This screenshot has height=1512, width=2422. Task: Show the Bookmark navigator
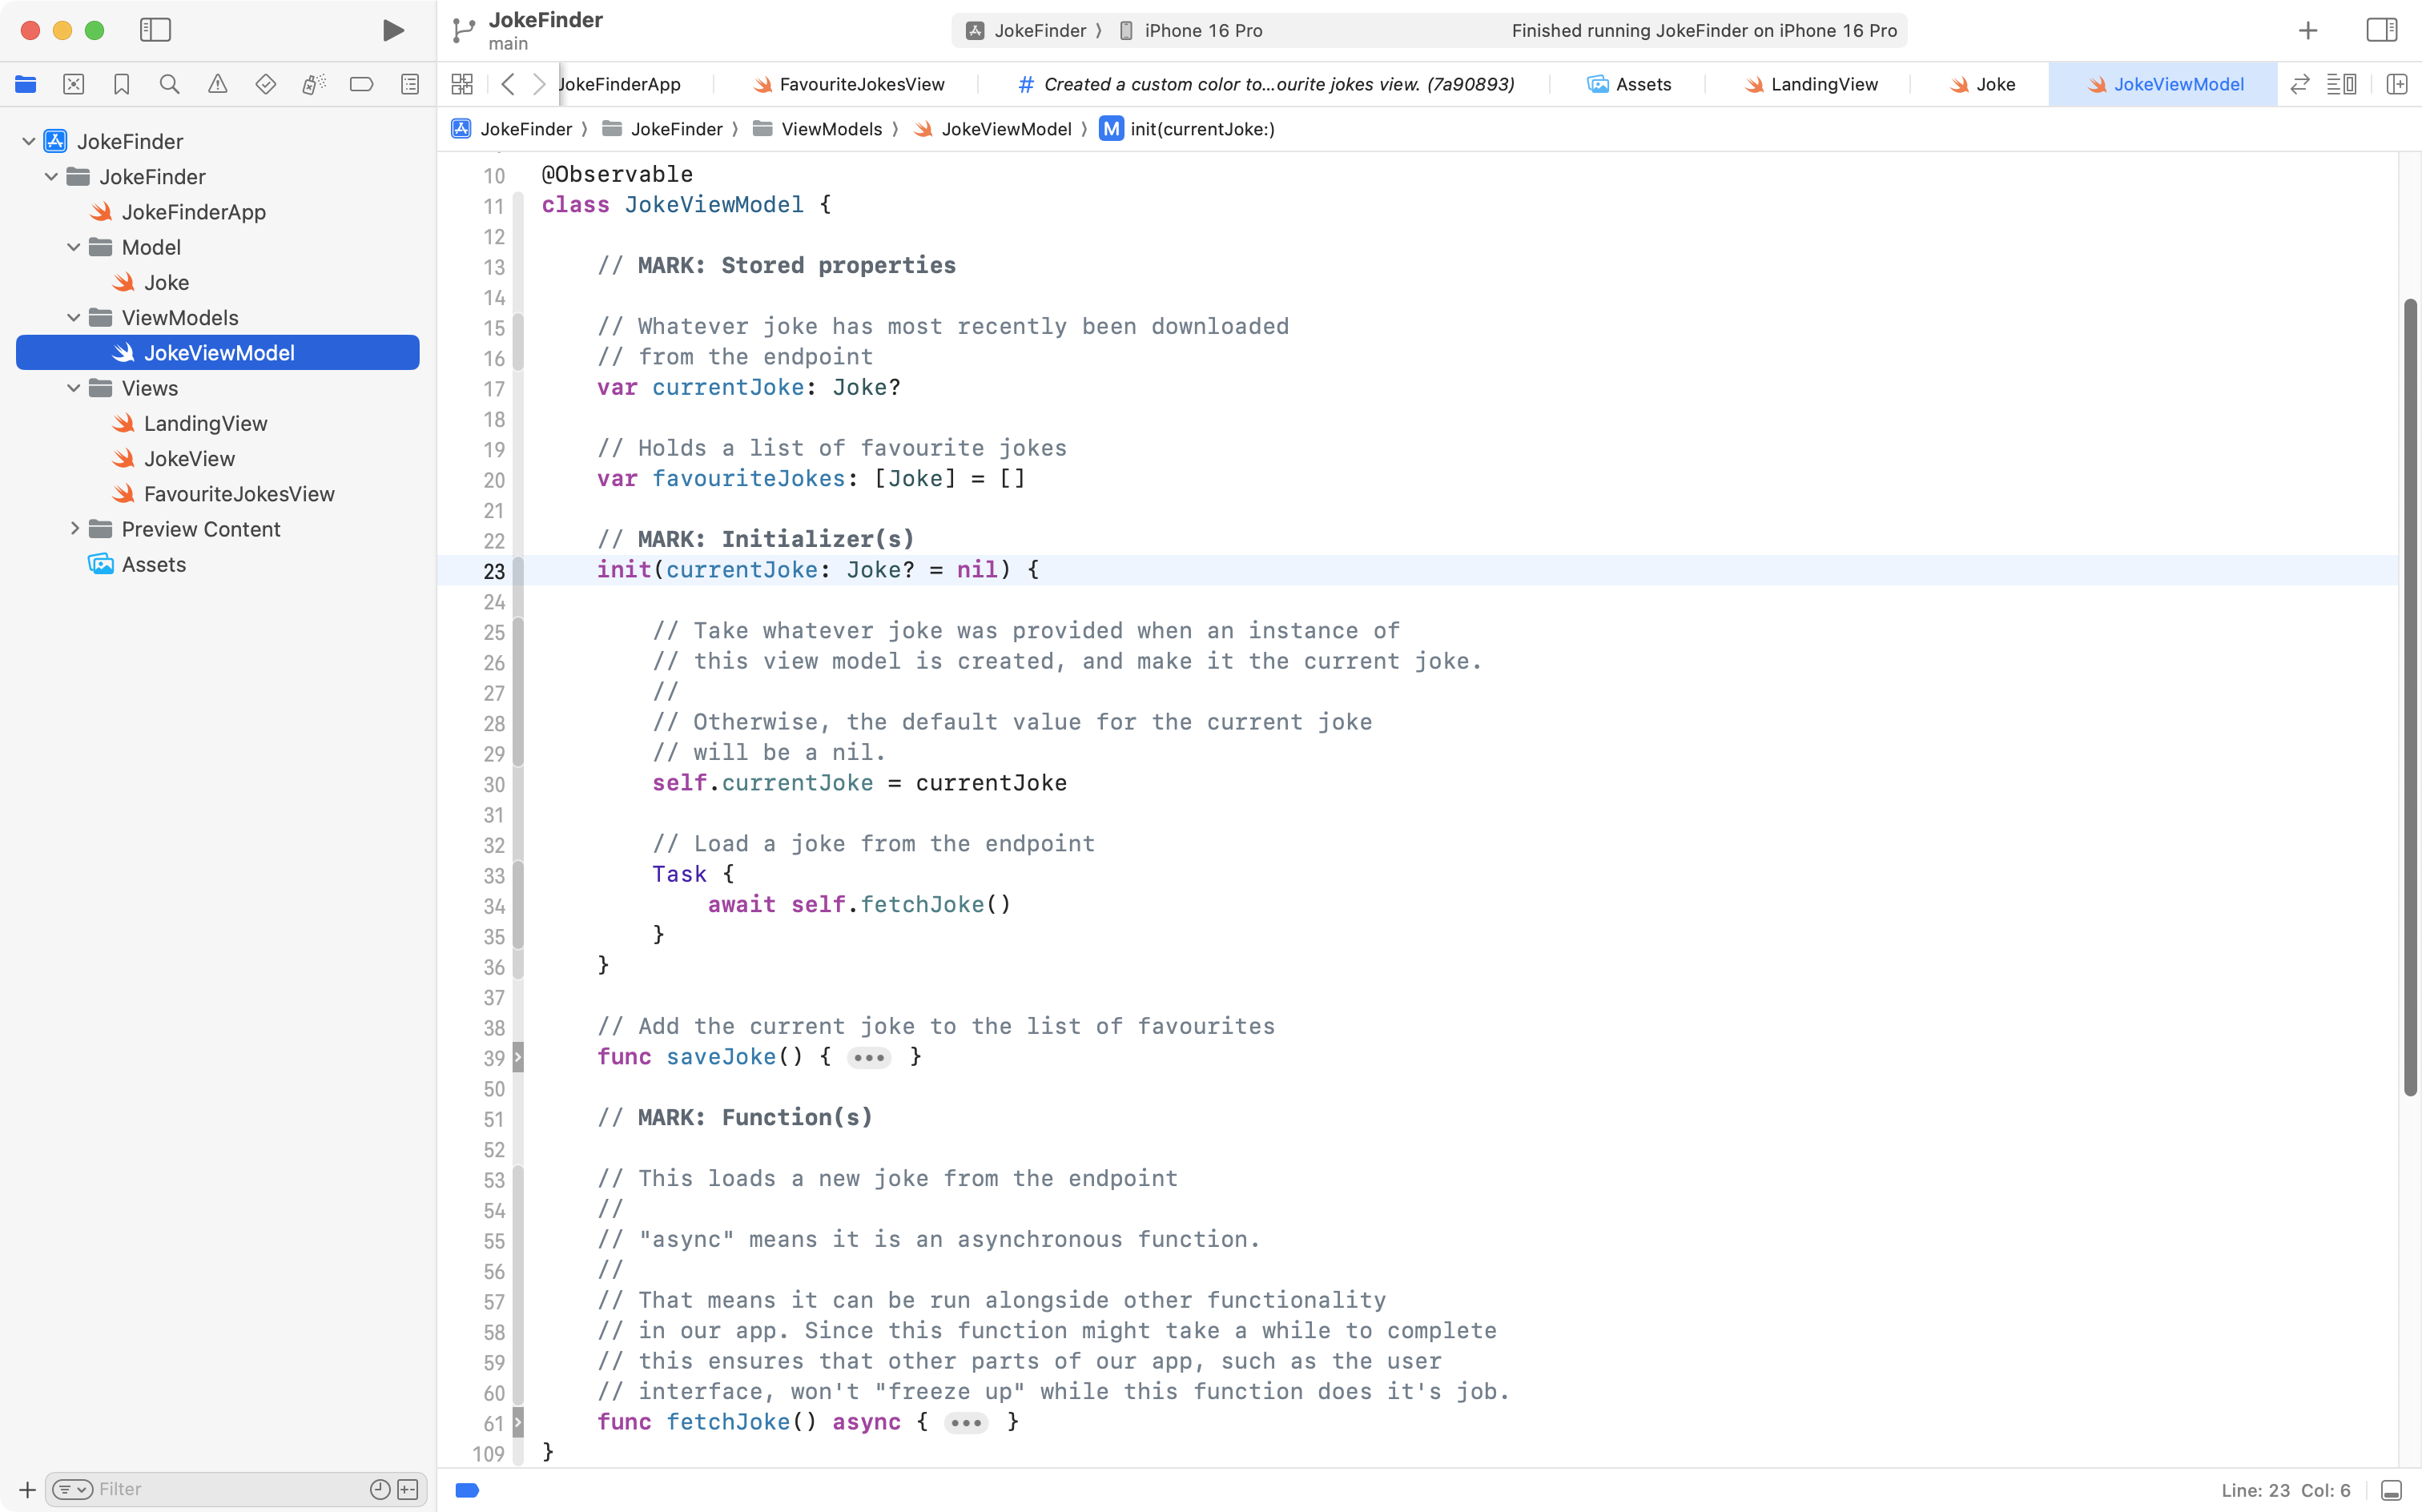(122, 85)
